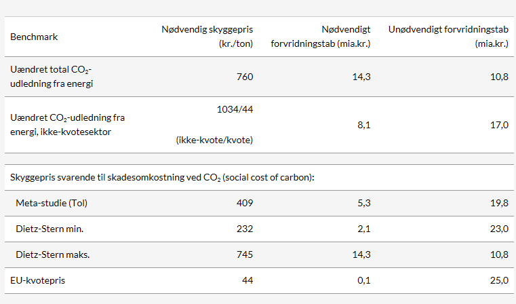This screenshot has height=304, width=516.
Task: Click the 0,1 value in EU-kvotepris row
Action: 364,280
